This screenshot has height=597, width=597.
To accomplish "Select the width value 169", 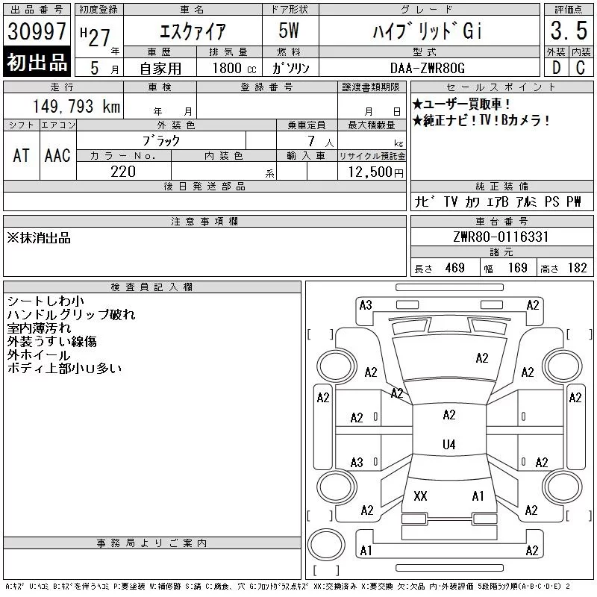I will [x=517, y=268].
